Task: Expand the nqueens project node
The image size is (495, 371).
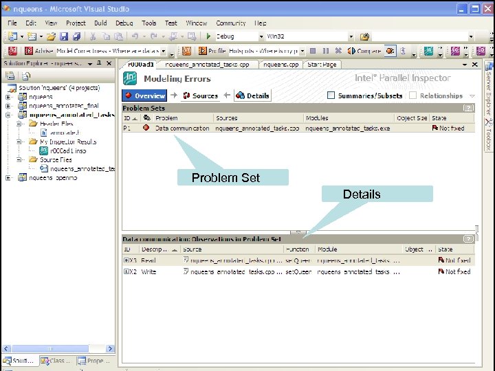Action: click(8, 97)
